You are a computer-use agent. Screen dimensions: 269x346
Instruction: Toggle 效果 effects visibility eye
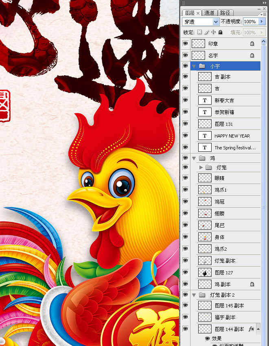(207, 338)
